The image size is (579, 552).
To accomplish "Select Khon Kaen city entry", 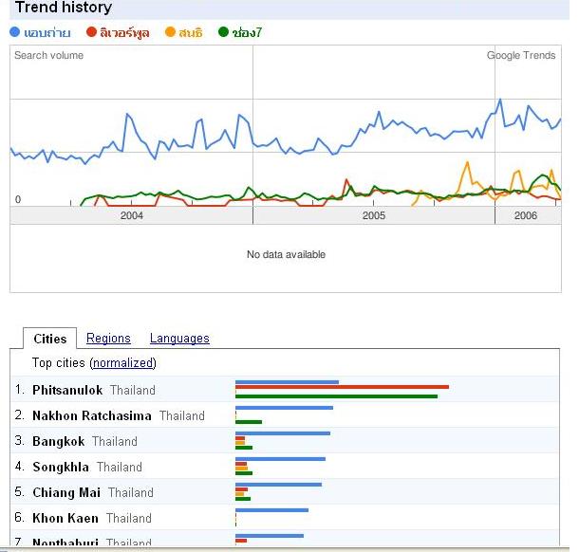I will (x=65, y=518).
